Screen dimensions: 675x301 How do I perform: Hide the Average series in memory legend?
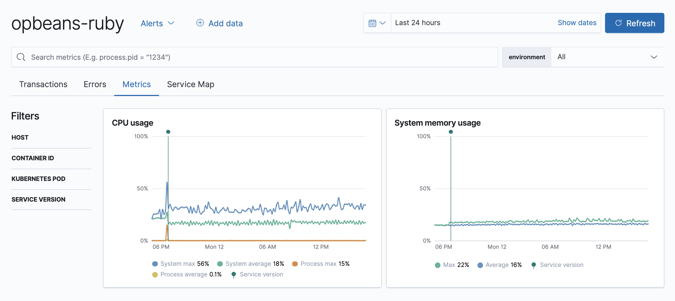[497, 265]
